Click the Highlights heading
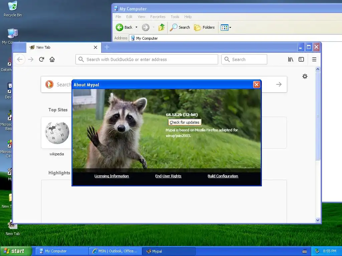 point(59,173)
